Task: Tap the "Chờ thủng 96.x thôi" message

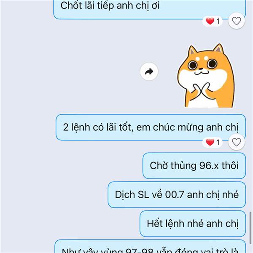Action: [x=194, y=166]
